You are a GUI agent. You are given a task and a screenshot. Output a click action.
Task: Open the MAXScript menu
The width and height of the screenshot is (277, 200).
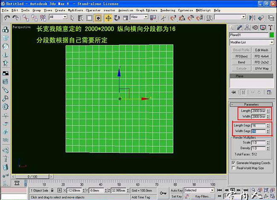pos(203,10)
